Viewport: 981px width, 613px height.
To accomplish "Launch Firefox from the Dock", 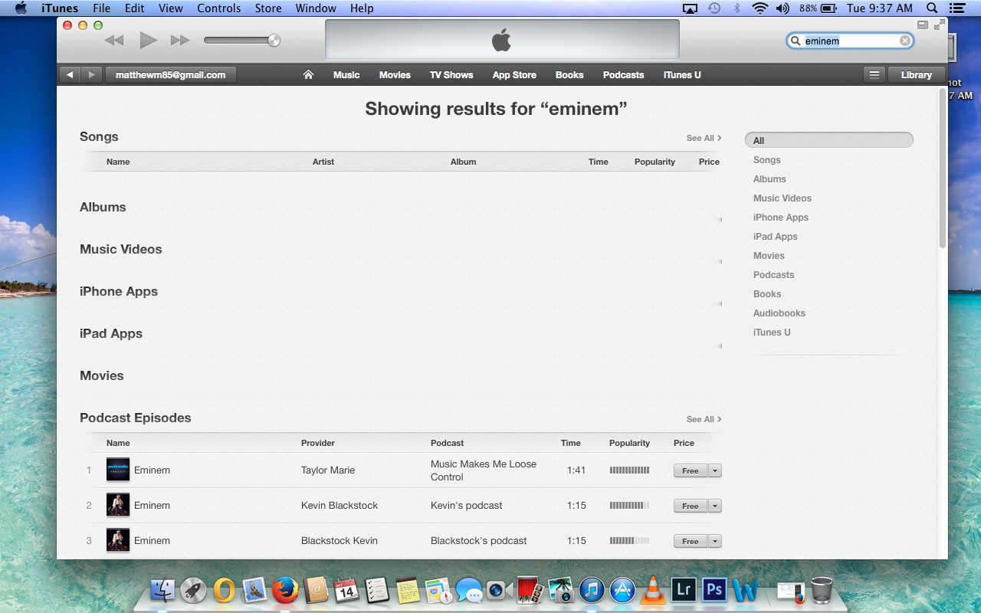I will [x=285, y=589].
